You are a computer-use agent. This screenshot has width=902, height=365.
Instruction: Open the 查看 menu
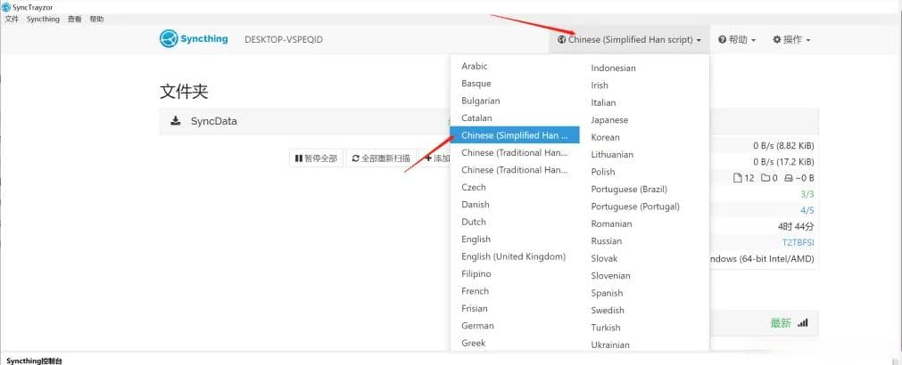click(x=75, y=19)
